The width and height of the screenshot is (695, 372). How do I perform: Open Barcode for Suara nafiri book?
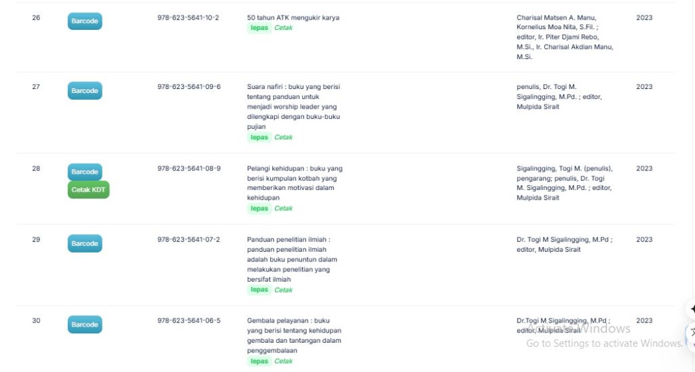85,90
